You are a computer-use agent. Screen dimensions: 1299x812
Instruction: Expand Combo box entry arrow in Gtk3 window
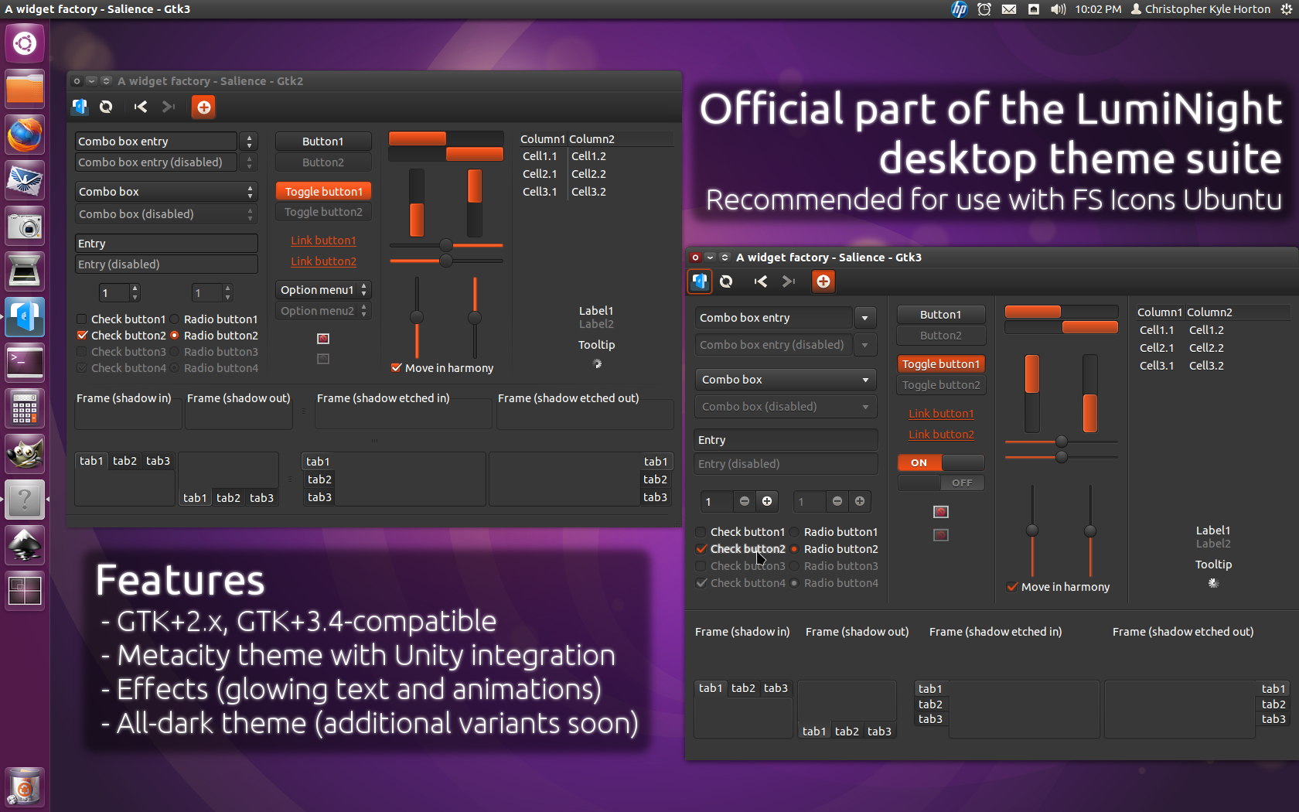point(865,318)
